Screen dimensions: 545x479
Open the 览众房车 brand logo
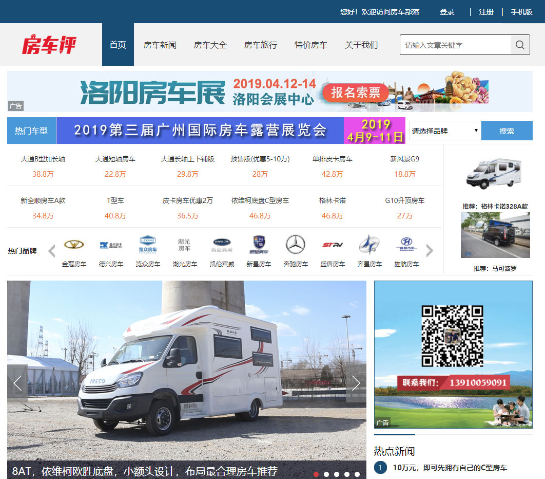click(x=148, y=244)
